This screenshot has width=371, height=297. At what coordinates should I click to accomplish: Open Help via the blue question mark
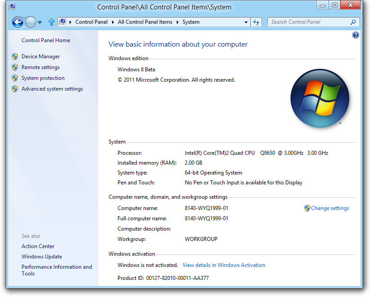[x=356, y=35]
